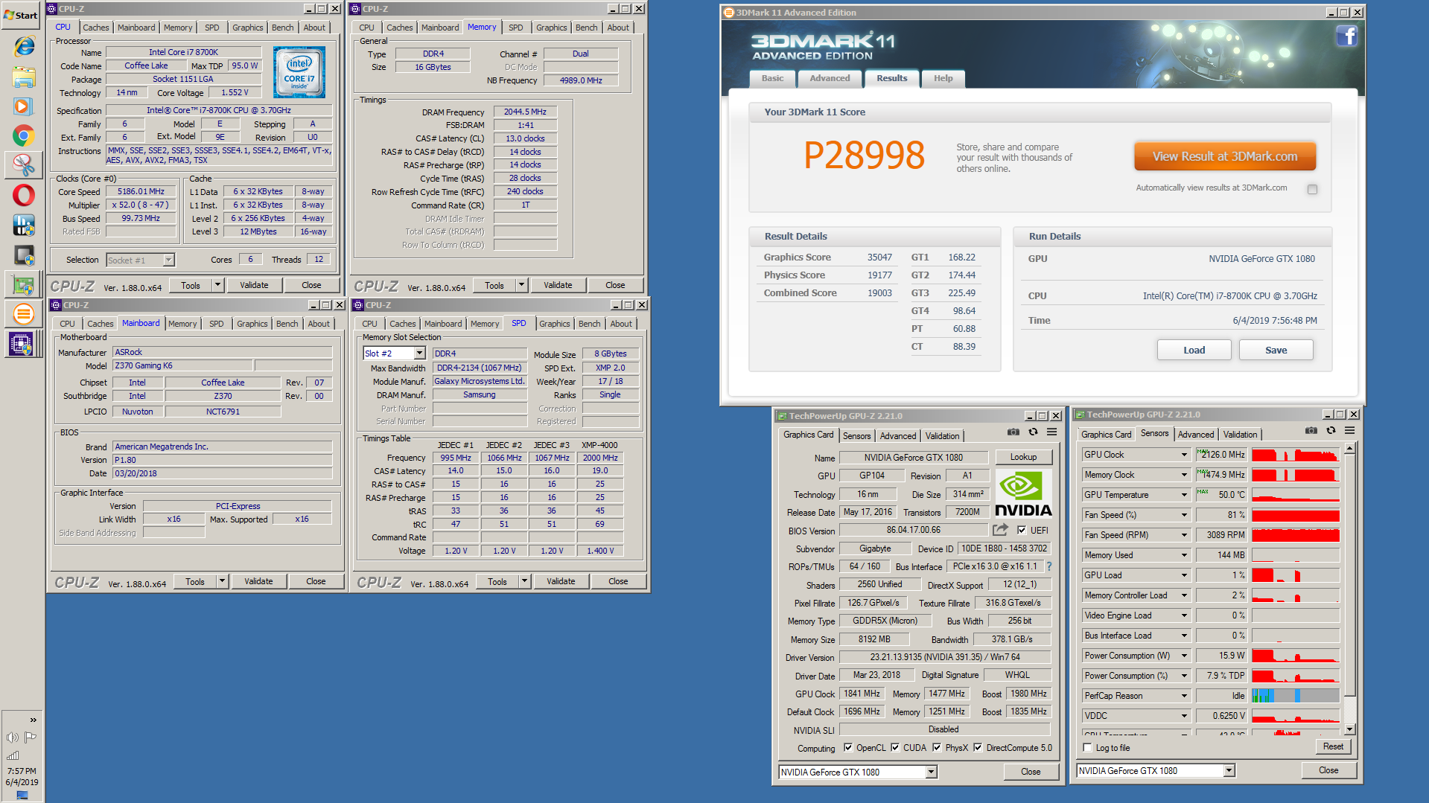Screen dimensions: 1429x803
Task: Click the Save button in 3DMark
Action: click(x=1276, y=351)
